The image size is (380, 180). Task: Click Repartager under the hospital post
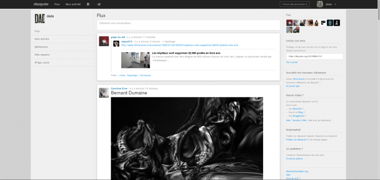pyautogui.click(x=133, y=76)
